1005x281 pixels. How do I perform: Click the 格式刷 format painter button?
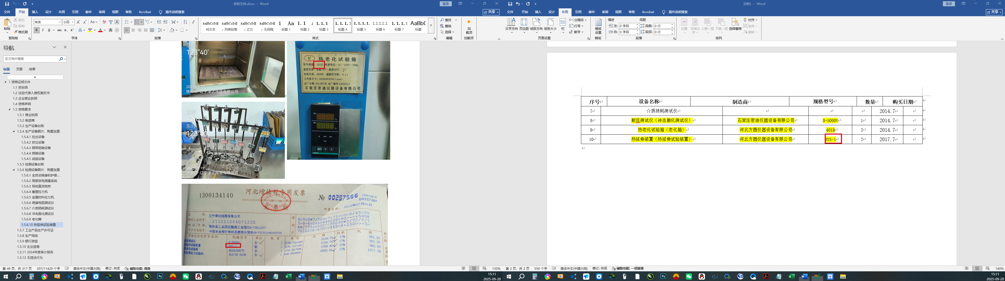[21, 32]
